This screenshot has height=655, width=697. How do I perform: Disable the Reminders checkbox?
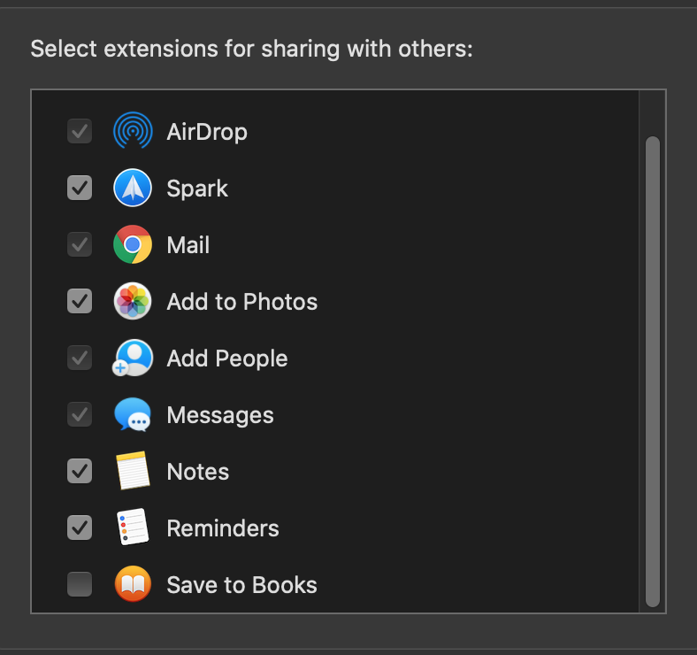click(x=80, y=528)
